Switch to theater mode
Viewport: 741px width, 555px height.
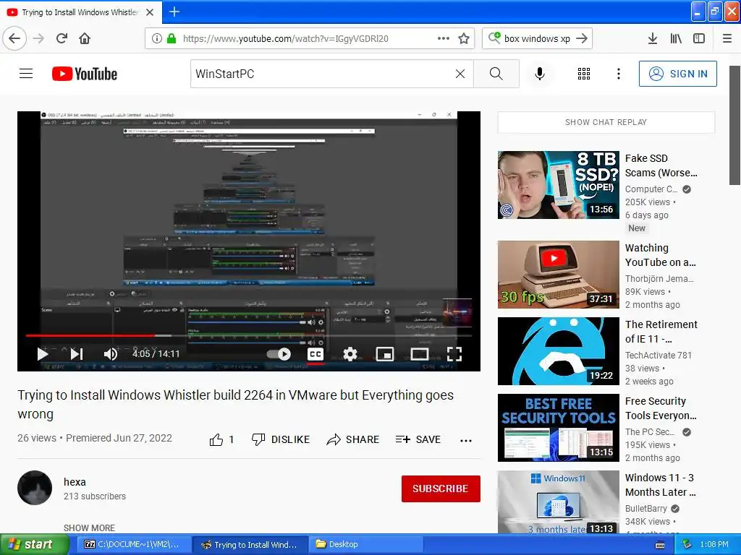click(419, 354)
